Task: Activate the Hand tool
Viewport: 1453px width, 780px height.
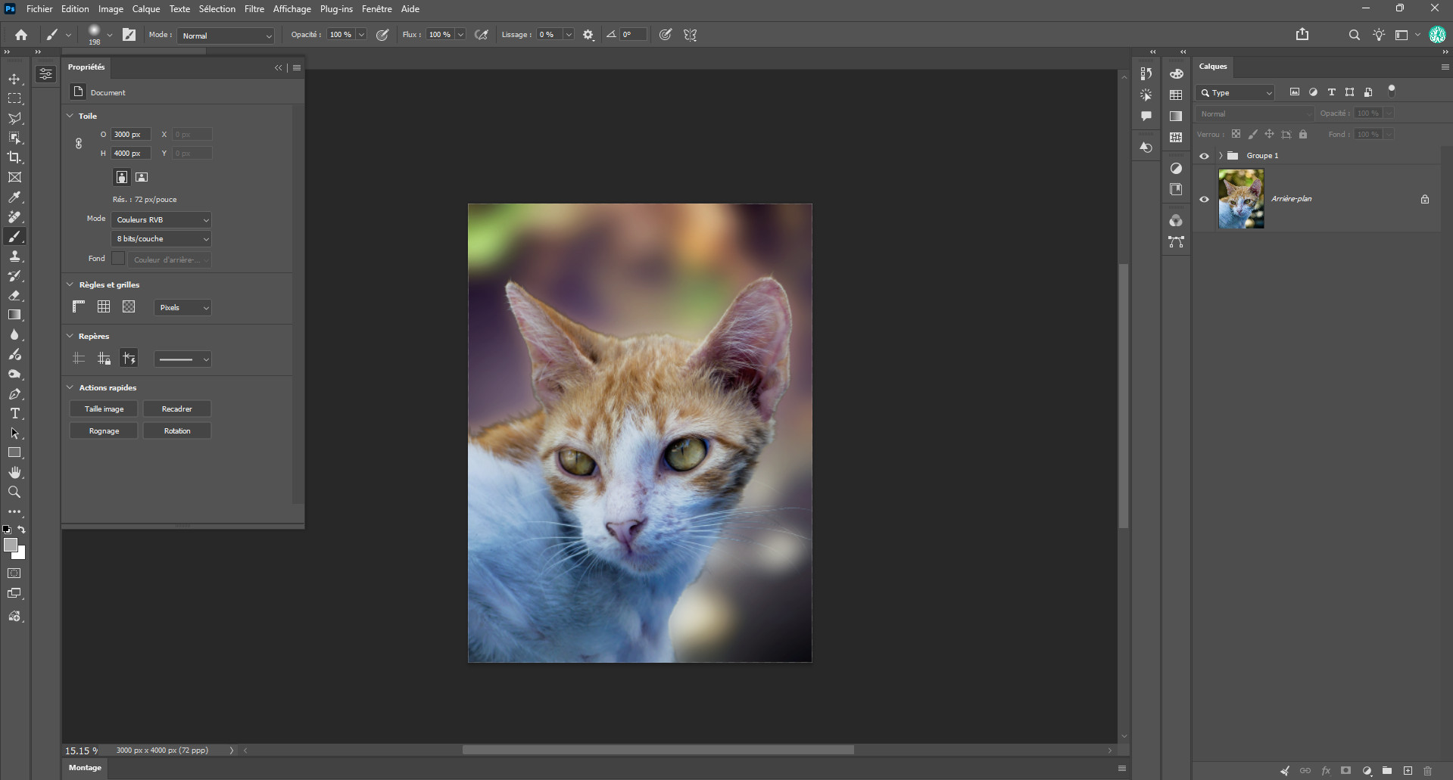Action: (x=14, y=472)
